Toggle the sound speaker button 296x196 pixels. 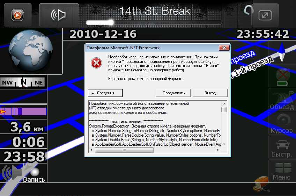click(x=59, y=15)
